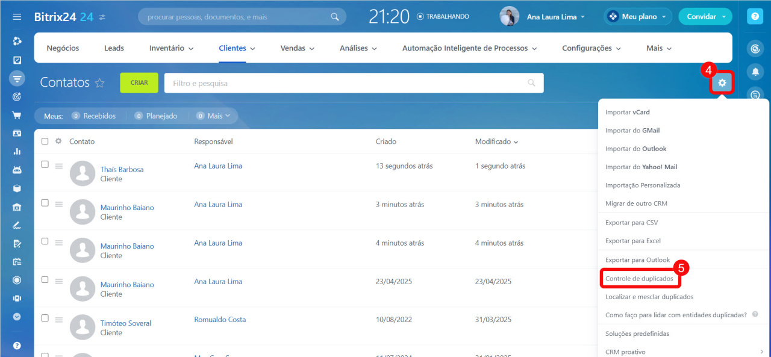Viewport: 771px width, 357px height.
Task: Select Importar do Outlook
Action: click(x=636, y=149)
